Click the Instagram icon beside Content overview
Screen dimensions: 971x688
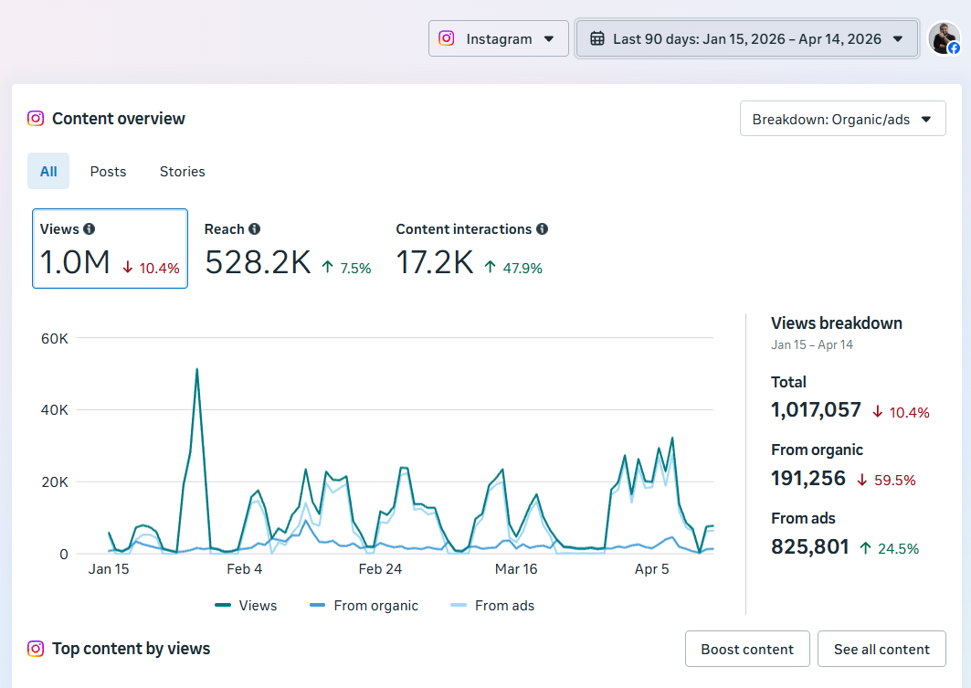[36, 119]
